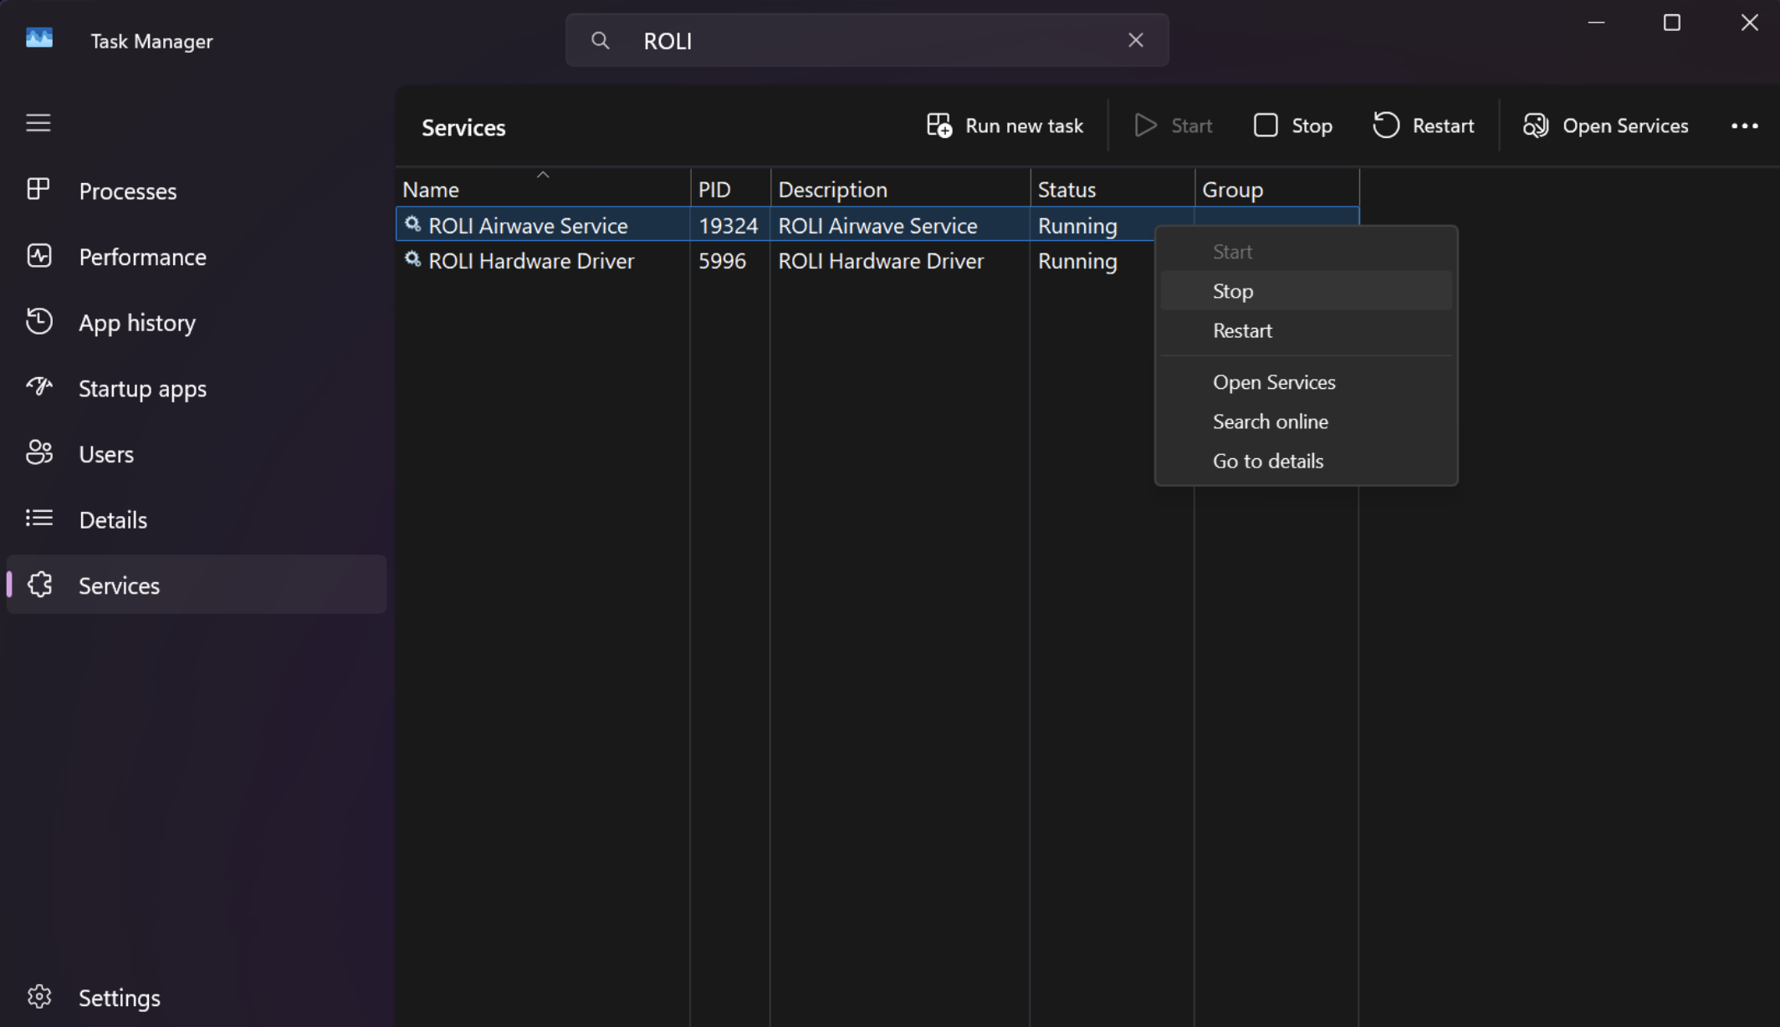Select Go to details menu entry

point(1267,461)
